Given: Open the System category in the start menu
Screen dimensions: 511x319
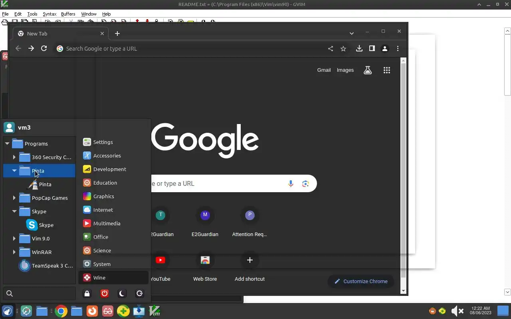Looking at the screenshot, I should [114, 264].
